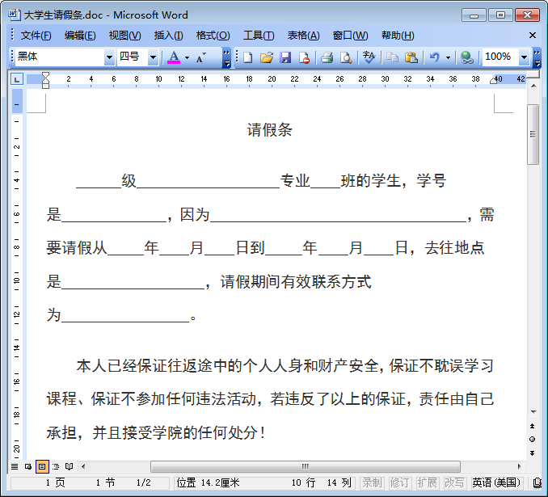This screenshot has height=497, width=548.
Task: Open the 文件(F) menu
Action: [36, 36]
